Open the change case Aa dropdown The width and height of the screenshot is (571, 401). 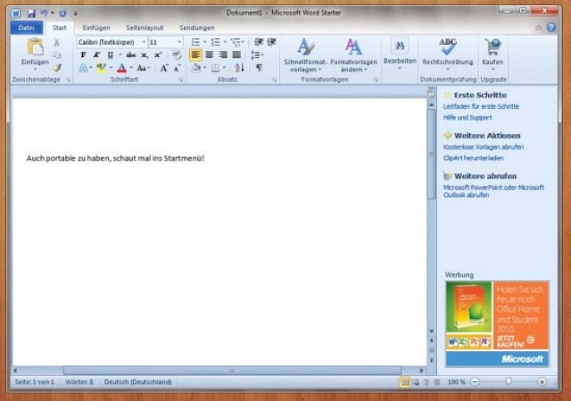143,68
